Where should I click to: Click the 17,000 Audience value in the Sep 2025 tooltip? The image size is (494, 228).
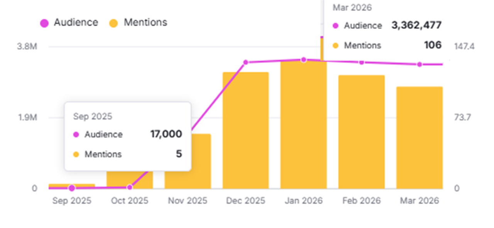(x=166, y=134)
